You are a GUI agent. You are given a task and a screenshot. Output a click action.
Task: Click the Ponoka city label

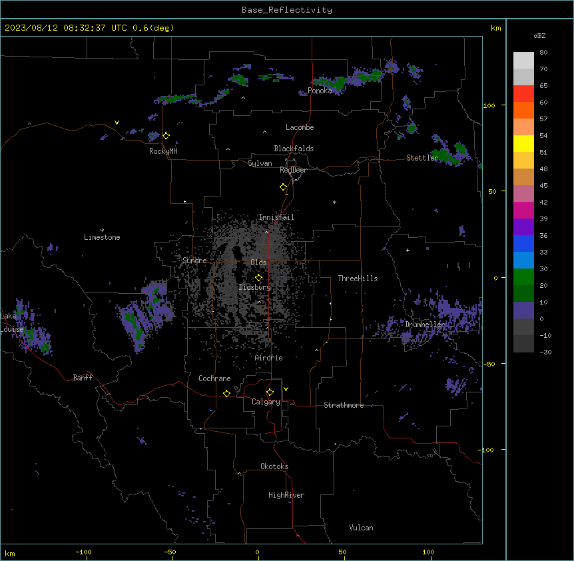[x=320, y=91]
